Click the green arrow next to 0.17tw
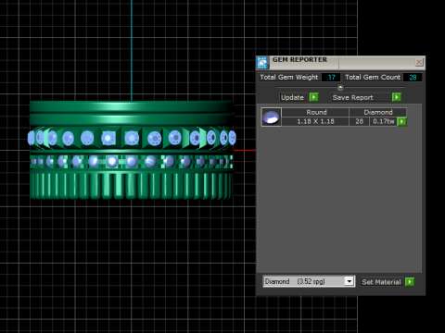This screenshot has width=445, height=333. pos(401,121)
